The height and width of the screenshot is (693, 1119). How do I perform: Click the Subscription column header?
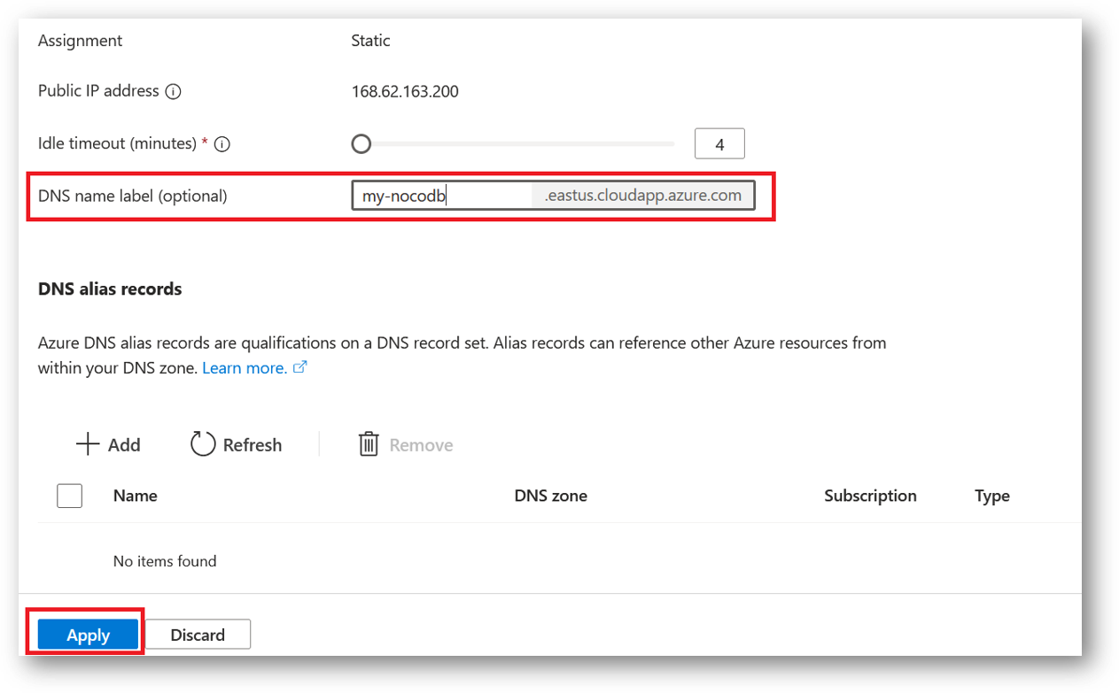(870, 496)
